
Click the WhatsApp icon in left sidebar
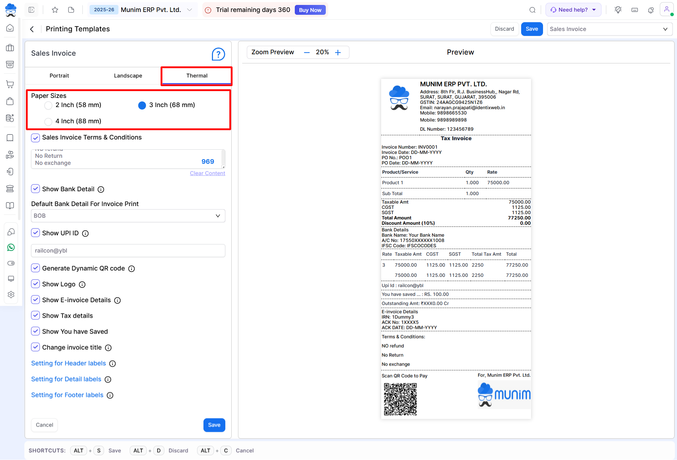(x=11, y=248)
